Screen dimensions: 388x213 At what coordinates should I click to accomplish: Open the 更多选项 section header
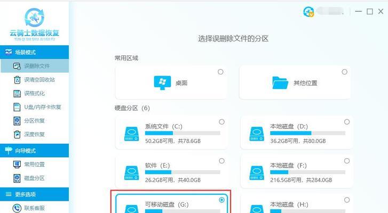pos(34,194)
